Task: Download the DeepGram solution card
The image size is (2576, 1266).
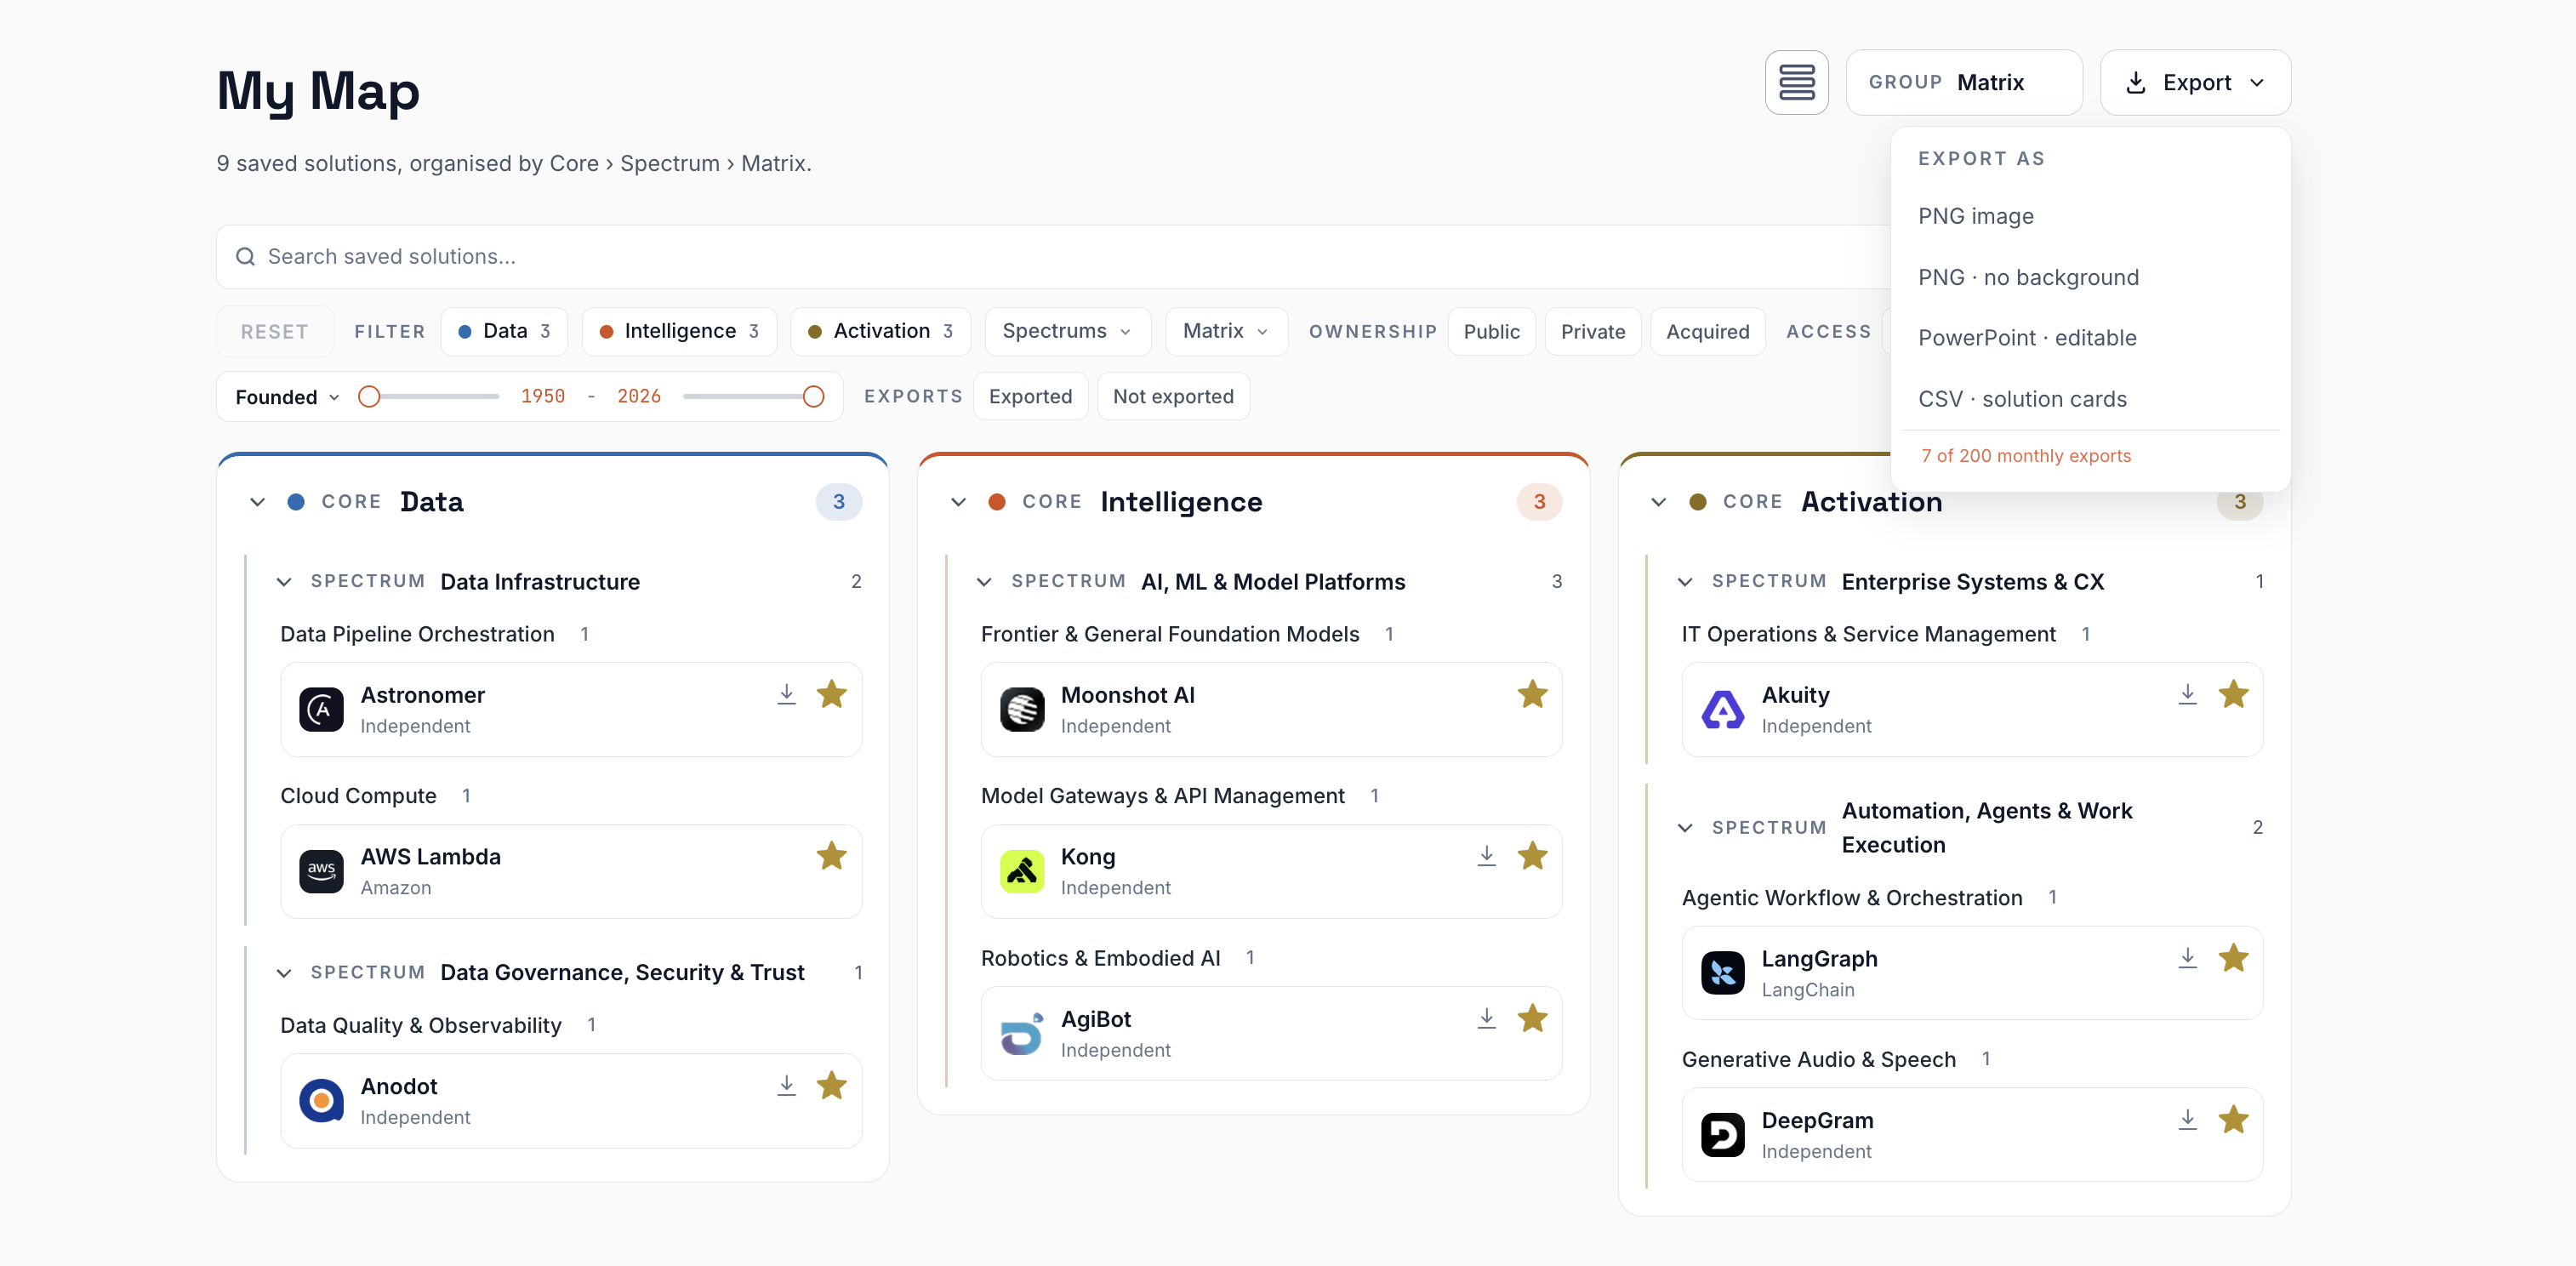Action: pos(2188,1120)
